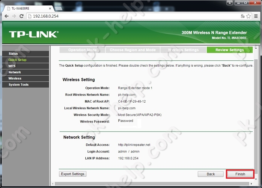Click the Wireless Password value 'Password'
262x188 pixels.
click(125, 121)
